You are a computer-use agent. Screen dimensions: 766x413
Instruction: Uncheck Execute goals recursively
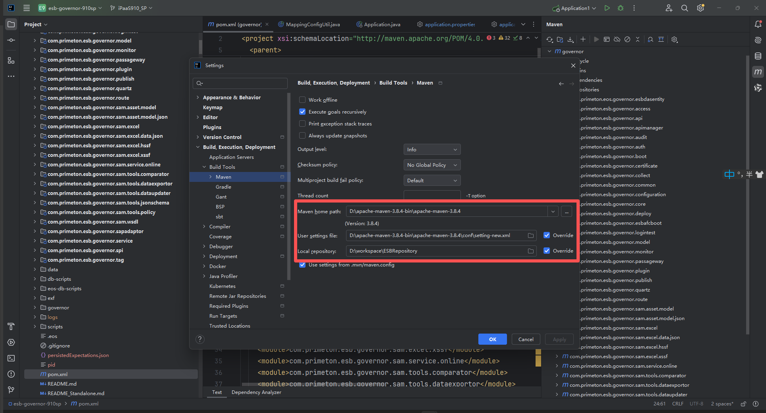pyautogui.click(x=302, y=112)
